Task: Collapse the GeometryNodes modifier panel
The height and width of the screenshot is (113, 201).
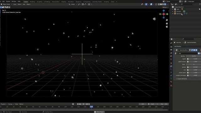Action: pos(175,50)
